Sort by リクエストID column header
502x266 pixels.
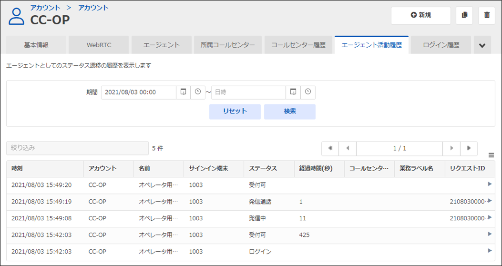(470, 169)
